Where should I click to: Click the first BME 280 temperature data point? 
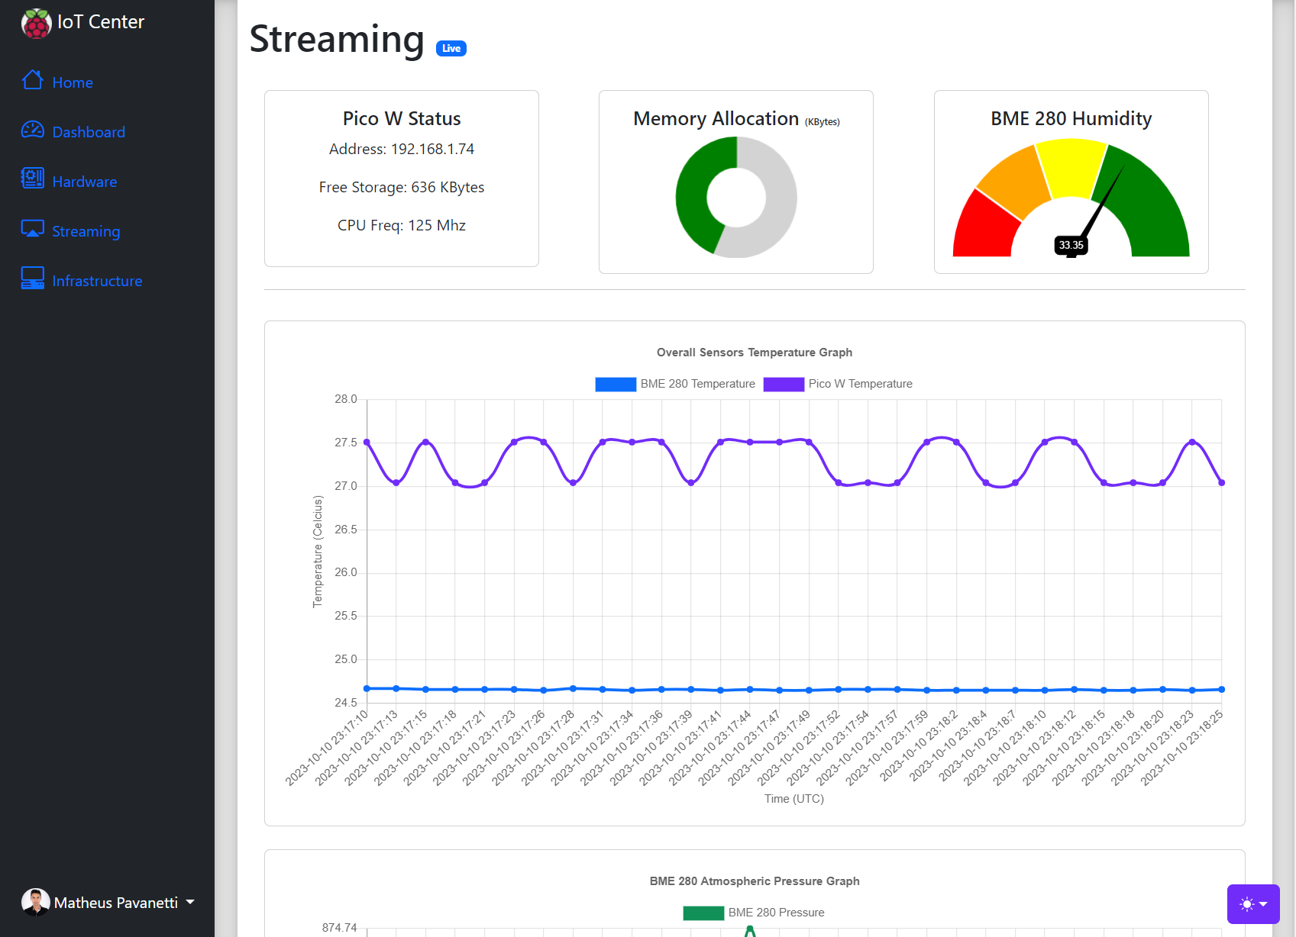pos(367,688)
